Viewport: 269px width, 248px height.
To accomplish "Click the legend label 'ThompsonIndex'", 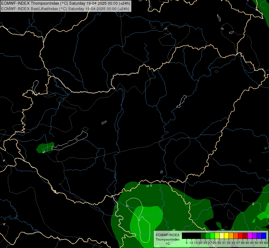I will point(168,239).
